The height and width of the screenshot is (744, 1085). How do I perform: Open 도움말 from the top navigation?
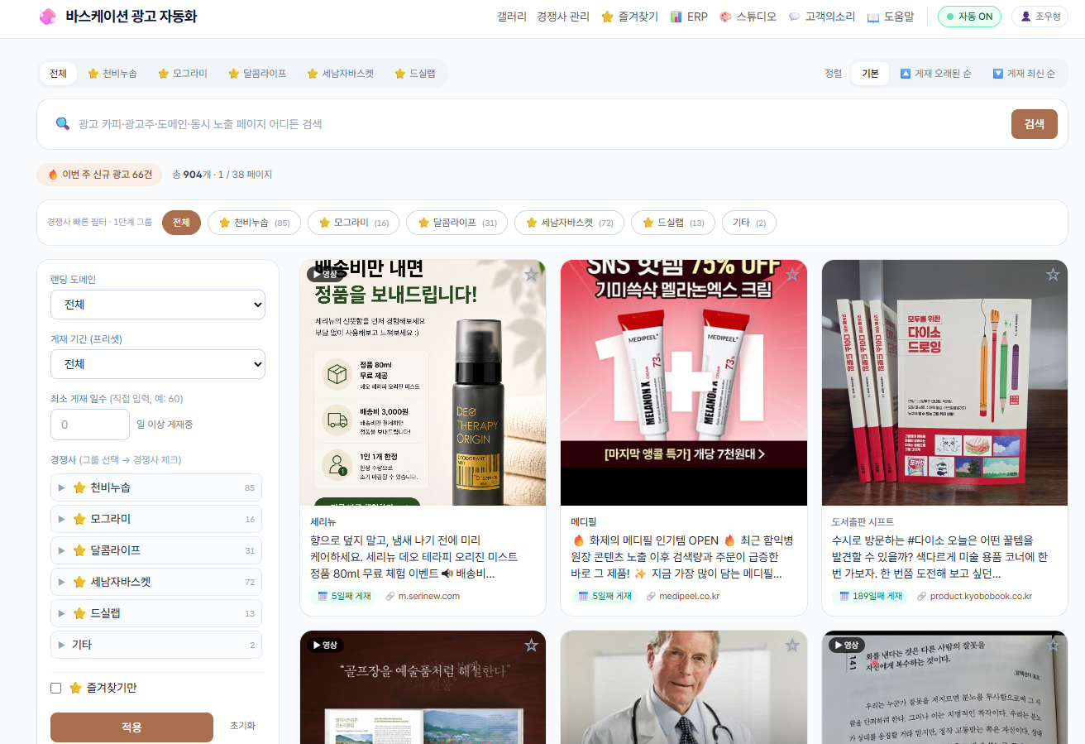tap(891, 17)
